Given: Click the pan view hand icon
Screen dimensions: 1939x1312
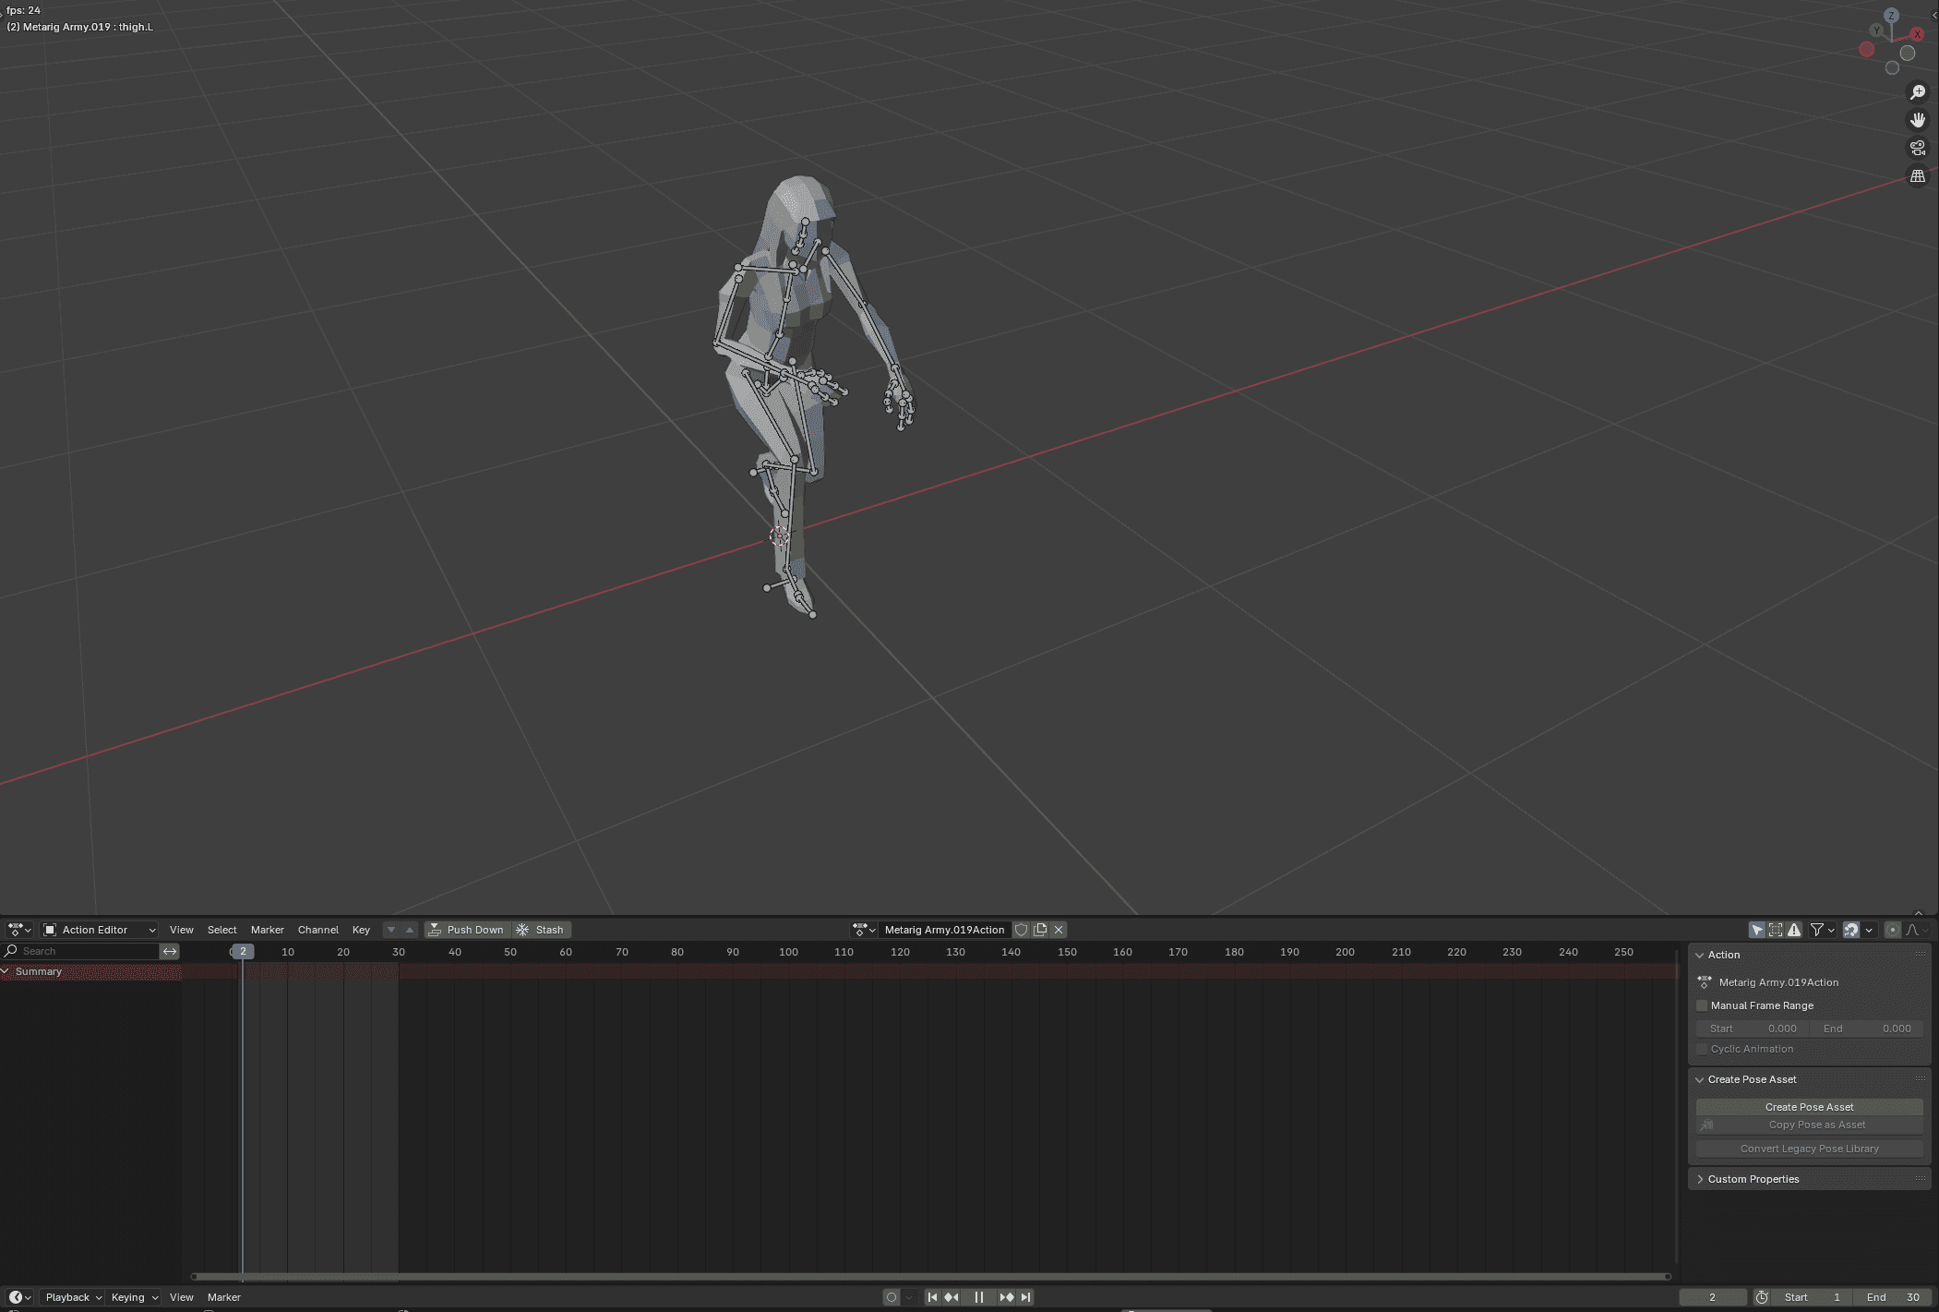Looking at the screenshot, I should pos(1917,120).
